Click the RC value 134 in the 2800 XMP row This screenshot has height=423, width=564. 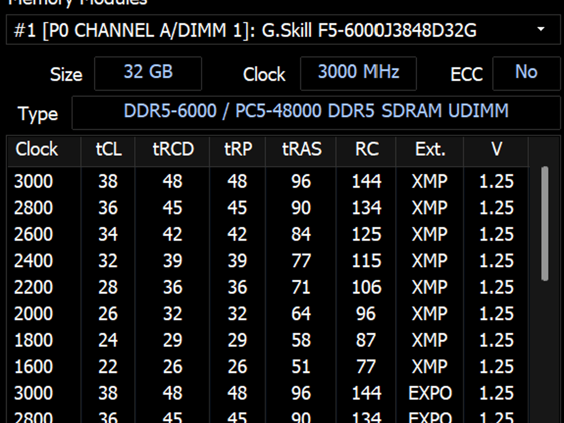pos(367,208)
